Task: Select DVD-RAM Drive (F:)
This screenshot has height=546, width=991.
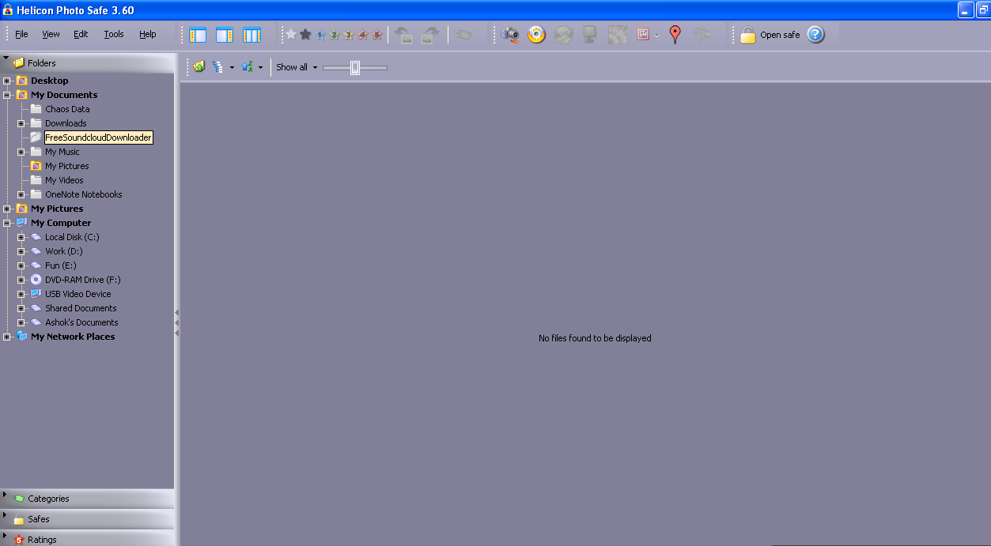Action: click(82, 280)
